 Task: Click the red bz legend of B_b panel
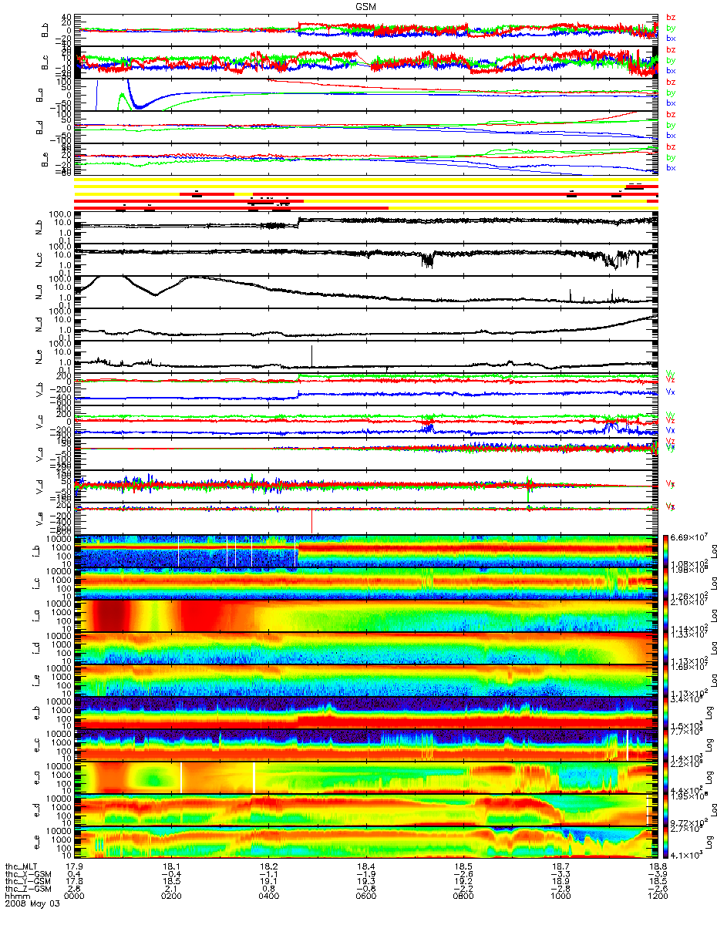(671, 18)
